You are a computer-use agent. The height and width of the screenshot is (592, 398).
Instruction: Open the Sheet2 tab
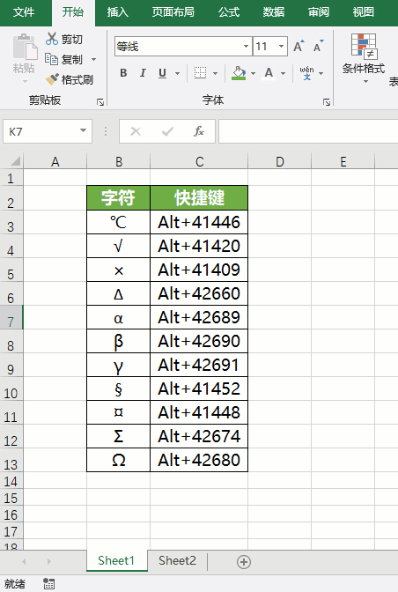click(x=177, y=560)
